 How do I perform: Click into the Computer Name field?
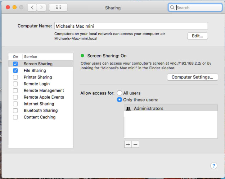click(x=131, y=26)
